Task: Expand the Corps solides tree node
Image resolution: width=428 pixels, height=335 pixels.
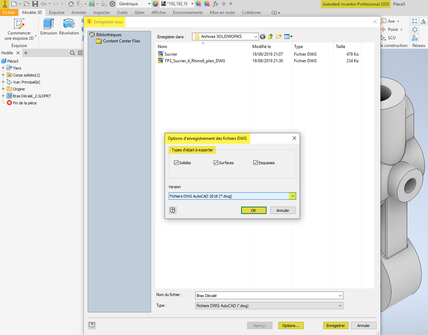Action: 3,75
